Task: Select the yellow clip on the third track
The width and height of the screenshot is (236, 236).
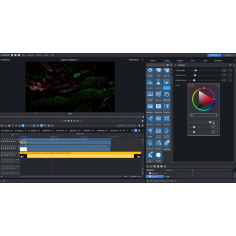Action: (80, 155)
